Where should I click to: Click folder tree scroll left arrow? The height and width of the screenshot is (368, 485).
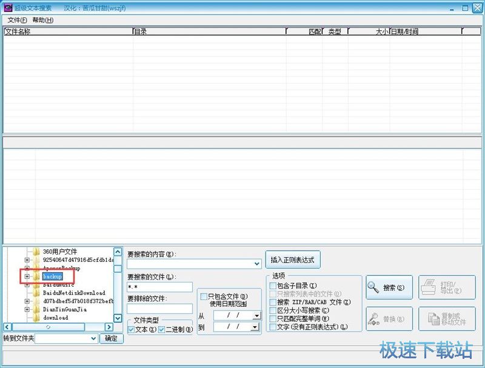(x=7, y=327)
